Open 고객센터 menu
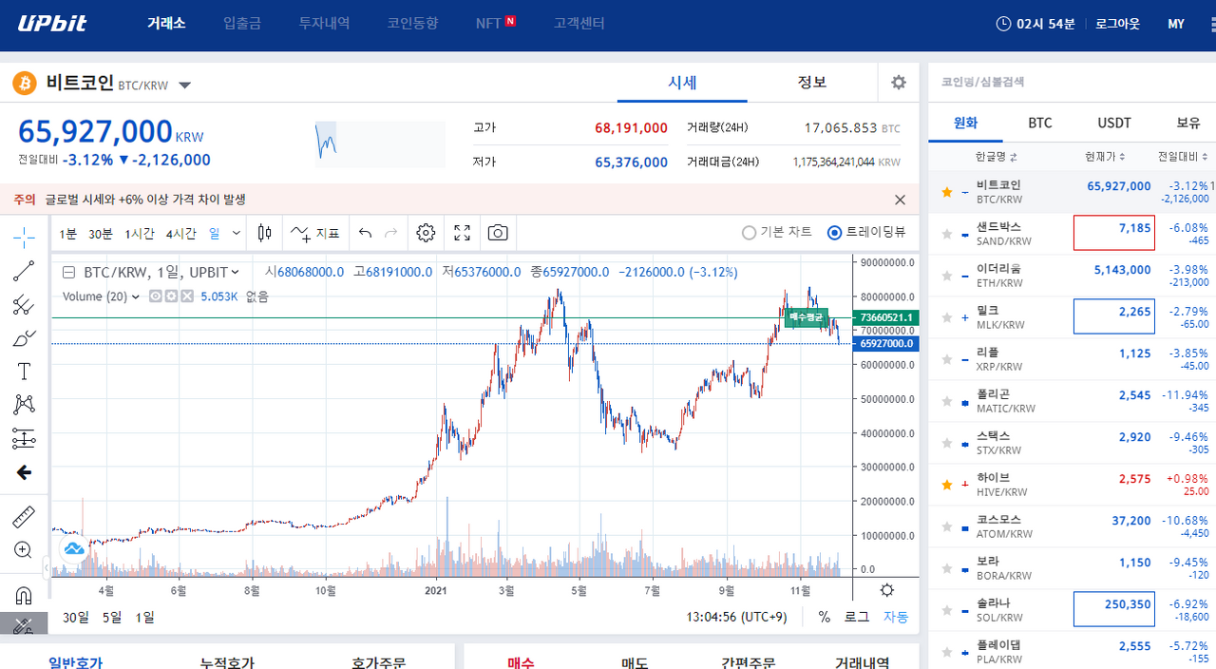Viewport: 1216px width, 669px height. click(x=579, y=24)
